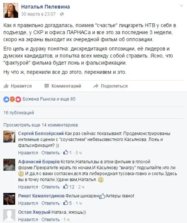Like Остап Хмурый's comment
187x223 pixels.
click(x=28, y=219)
